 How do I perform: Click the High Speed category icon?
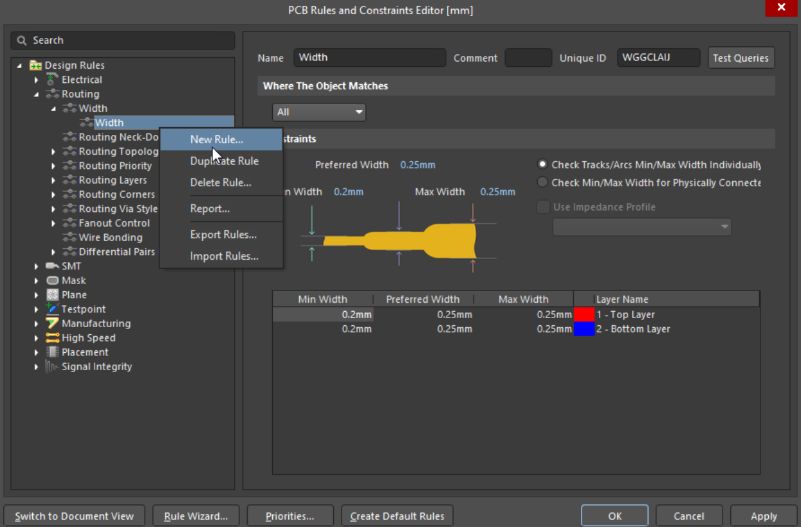52,338
